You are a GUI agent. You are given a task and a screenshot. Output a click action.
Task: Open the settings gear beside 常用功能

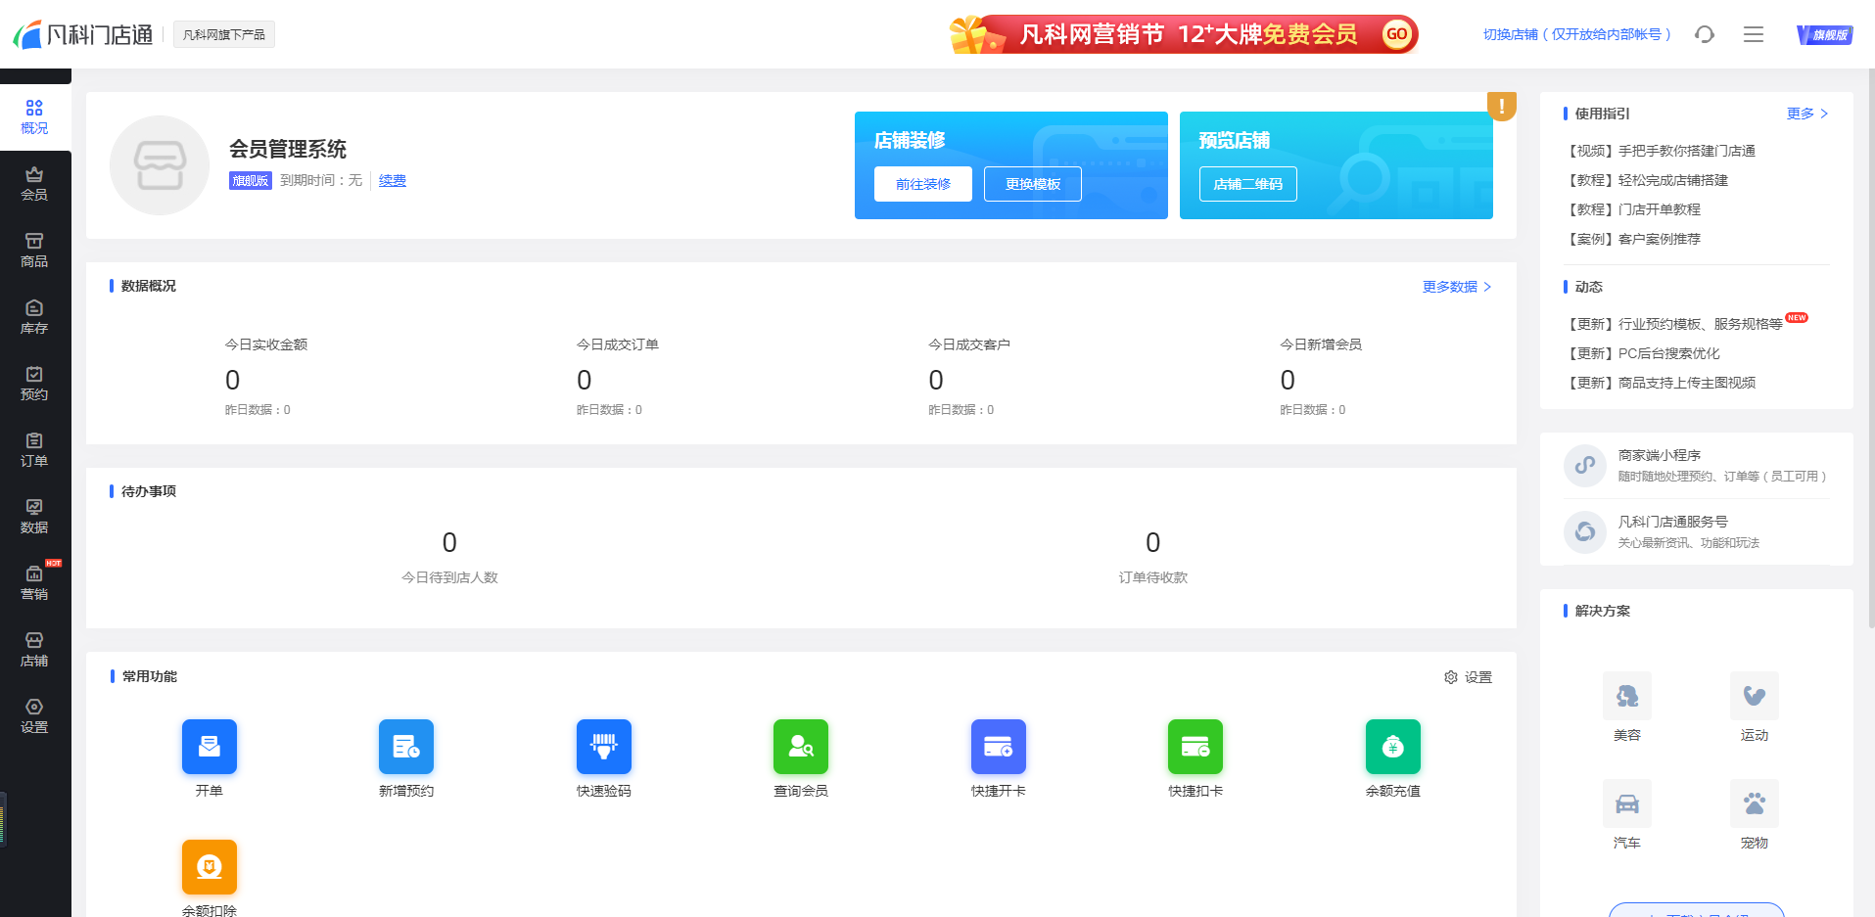pos(1451,676)
